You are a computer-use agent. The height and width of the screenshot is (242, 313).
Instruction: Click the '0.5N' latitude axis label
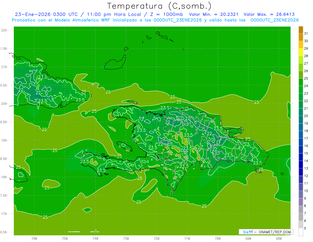pyautogui.click(x=3, y=85)
